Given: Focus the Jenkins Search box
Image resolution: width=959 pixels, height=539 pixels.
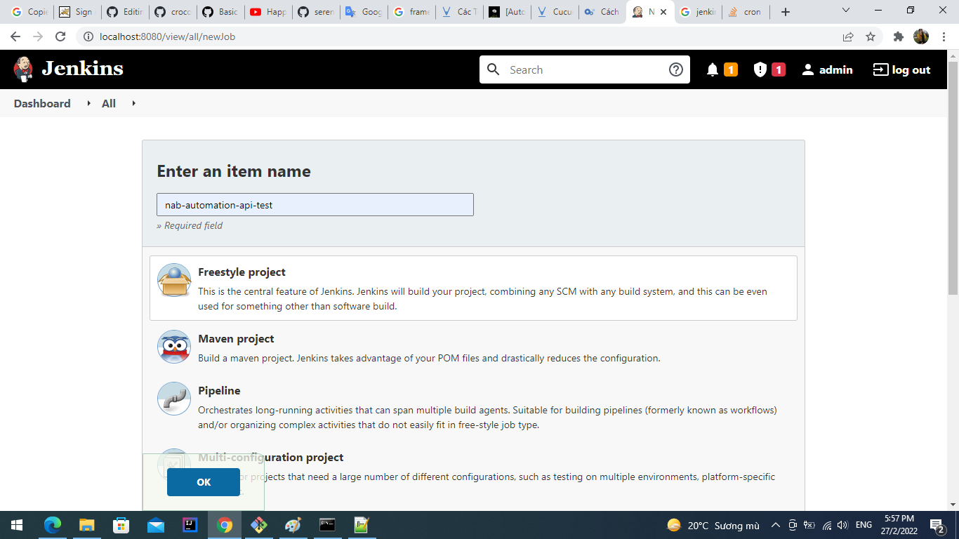Looking at the screenshot, I should [584, 69].
